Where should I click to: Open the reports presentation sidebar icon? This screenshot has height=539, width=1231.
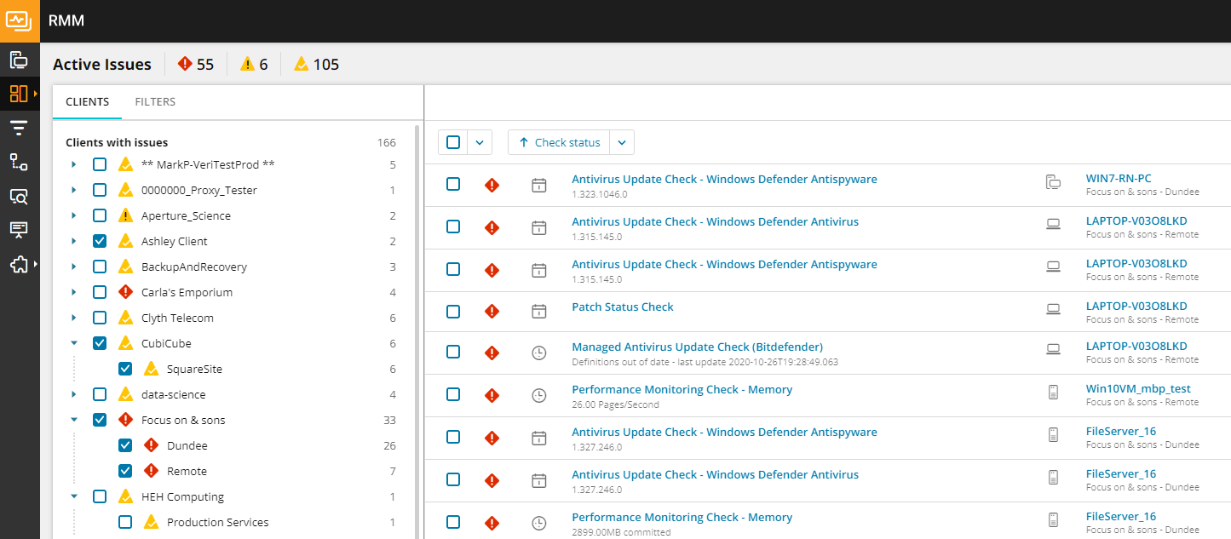(20, 230)
